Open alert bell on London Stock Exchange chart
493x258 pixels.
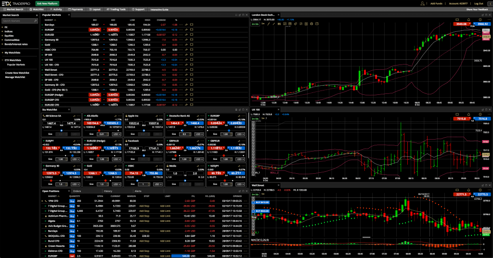[x=468, y=19]
